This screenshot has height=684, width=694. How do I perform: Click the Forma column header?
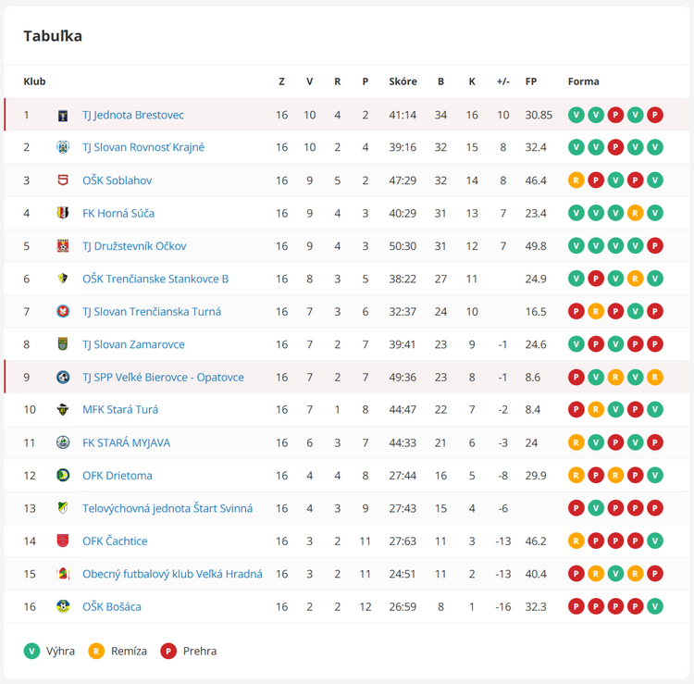[x=583, y=81]
